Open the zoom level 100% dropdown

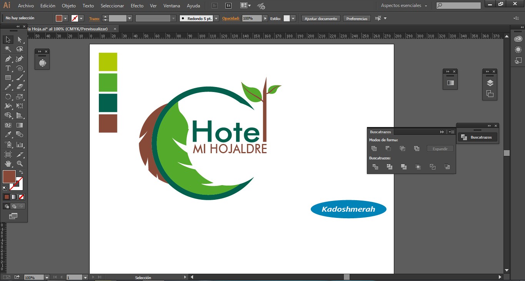click(x=47, y=277)
